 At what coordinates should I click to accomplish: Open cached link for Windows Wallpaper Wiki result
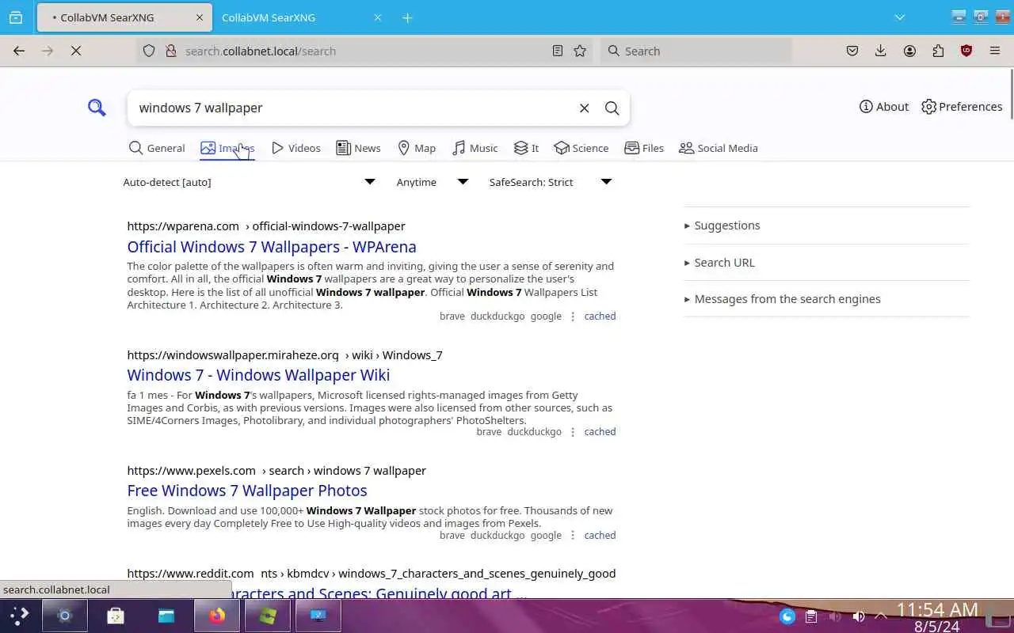(x=600, y=431)
